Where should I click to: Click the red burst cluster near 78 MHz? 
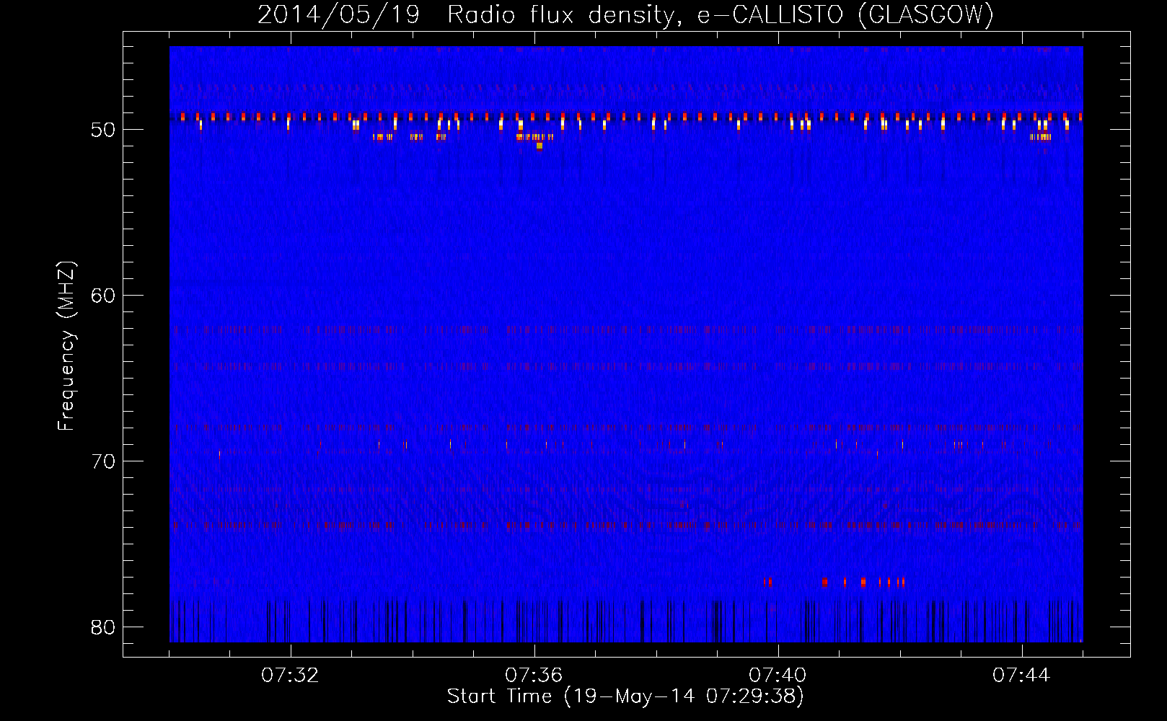coord(834,582)
